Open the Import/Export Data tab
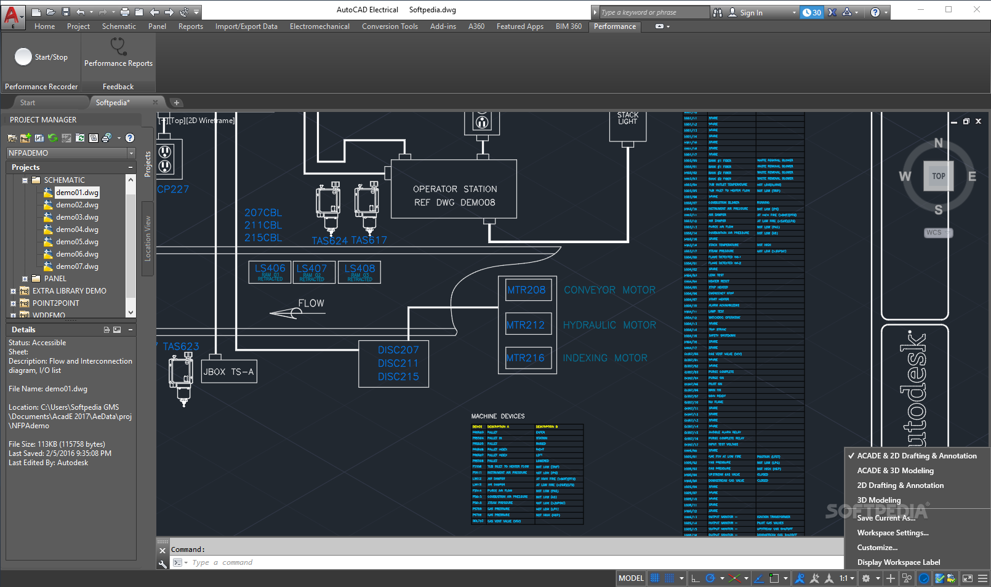Screen dimensions: 991x587 pyautogui.click(x=246, y=26)
